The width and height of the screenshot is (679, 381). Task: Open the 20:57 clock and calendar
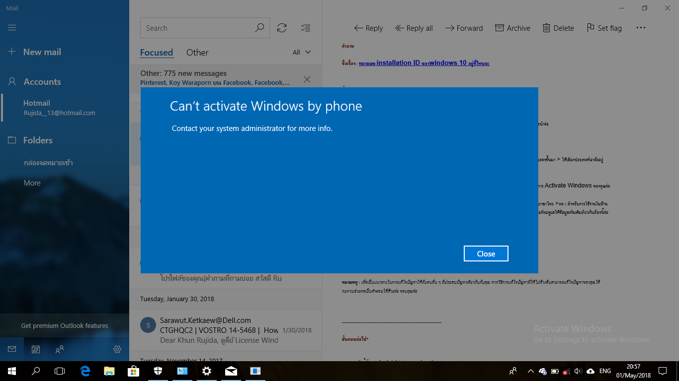(x=633, y=371)
